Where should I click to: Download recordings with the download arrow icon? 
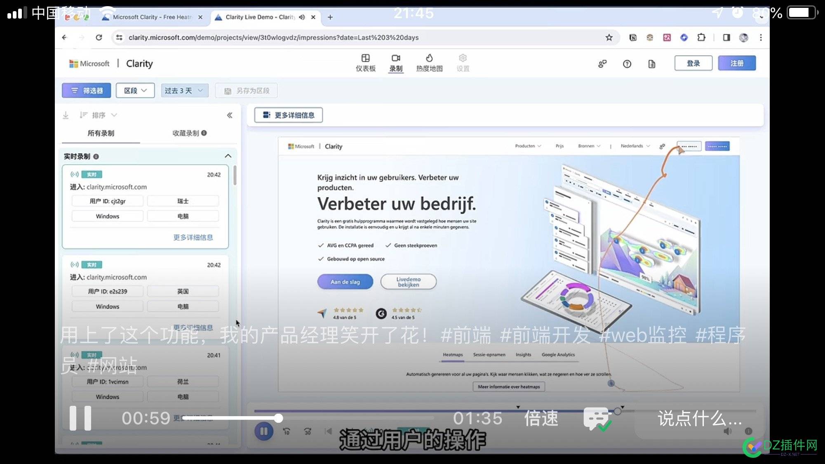[66, 115]
